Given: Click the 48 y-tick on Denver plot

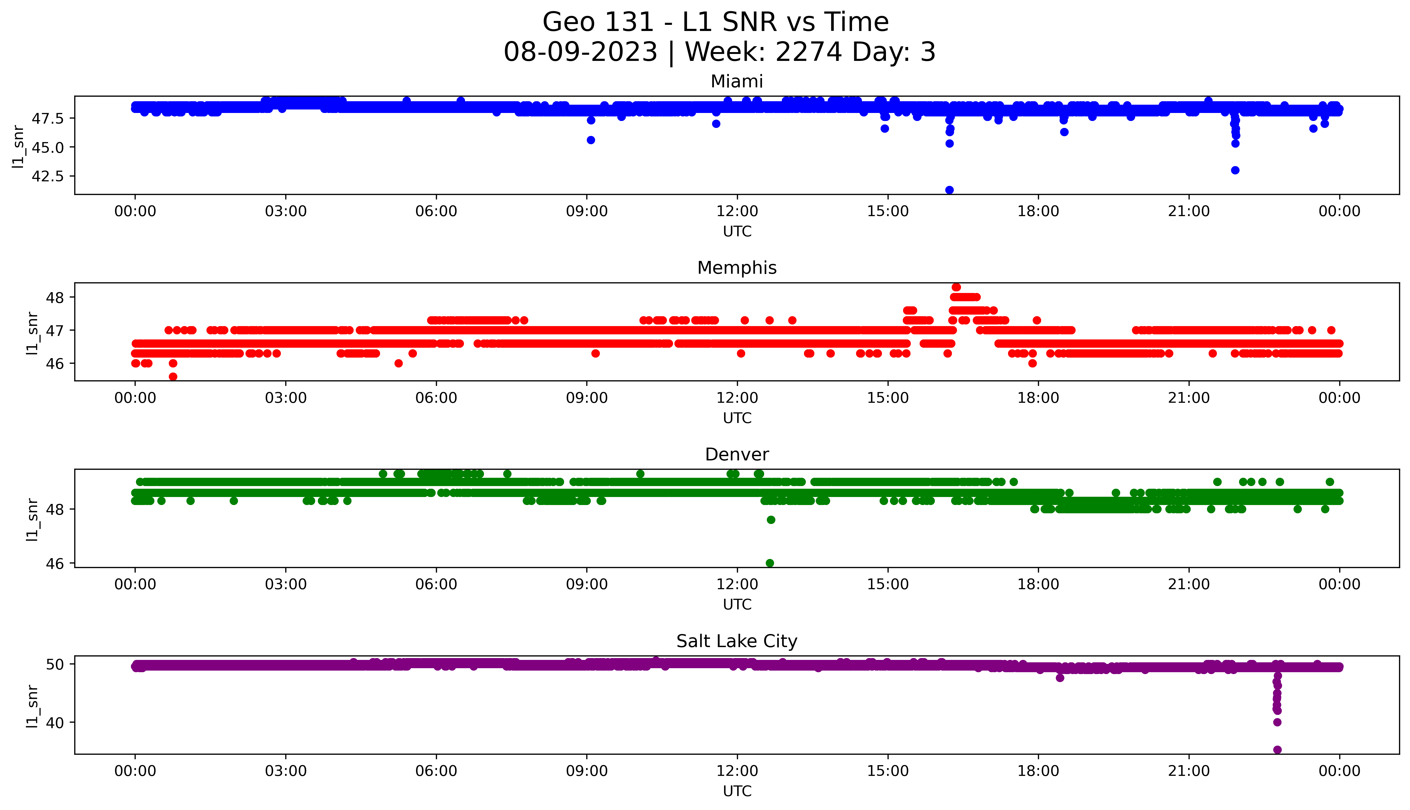Looking at the screenshot, I should point(55,510).
